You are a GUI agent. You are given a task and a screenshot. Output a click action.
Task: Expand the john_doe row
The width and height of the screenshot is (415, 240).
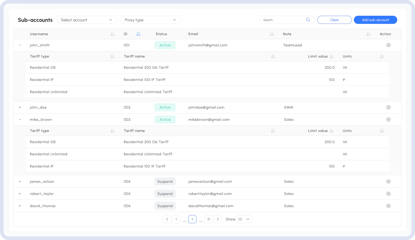click(20, 107)
